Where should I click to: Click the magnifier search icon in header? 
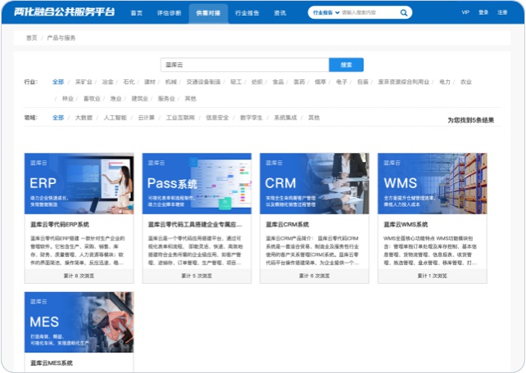pos(404,13)
